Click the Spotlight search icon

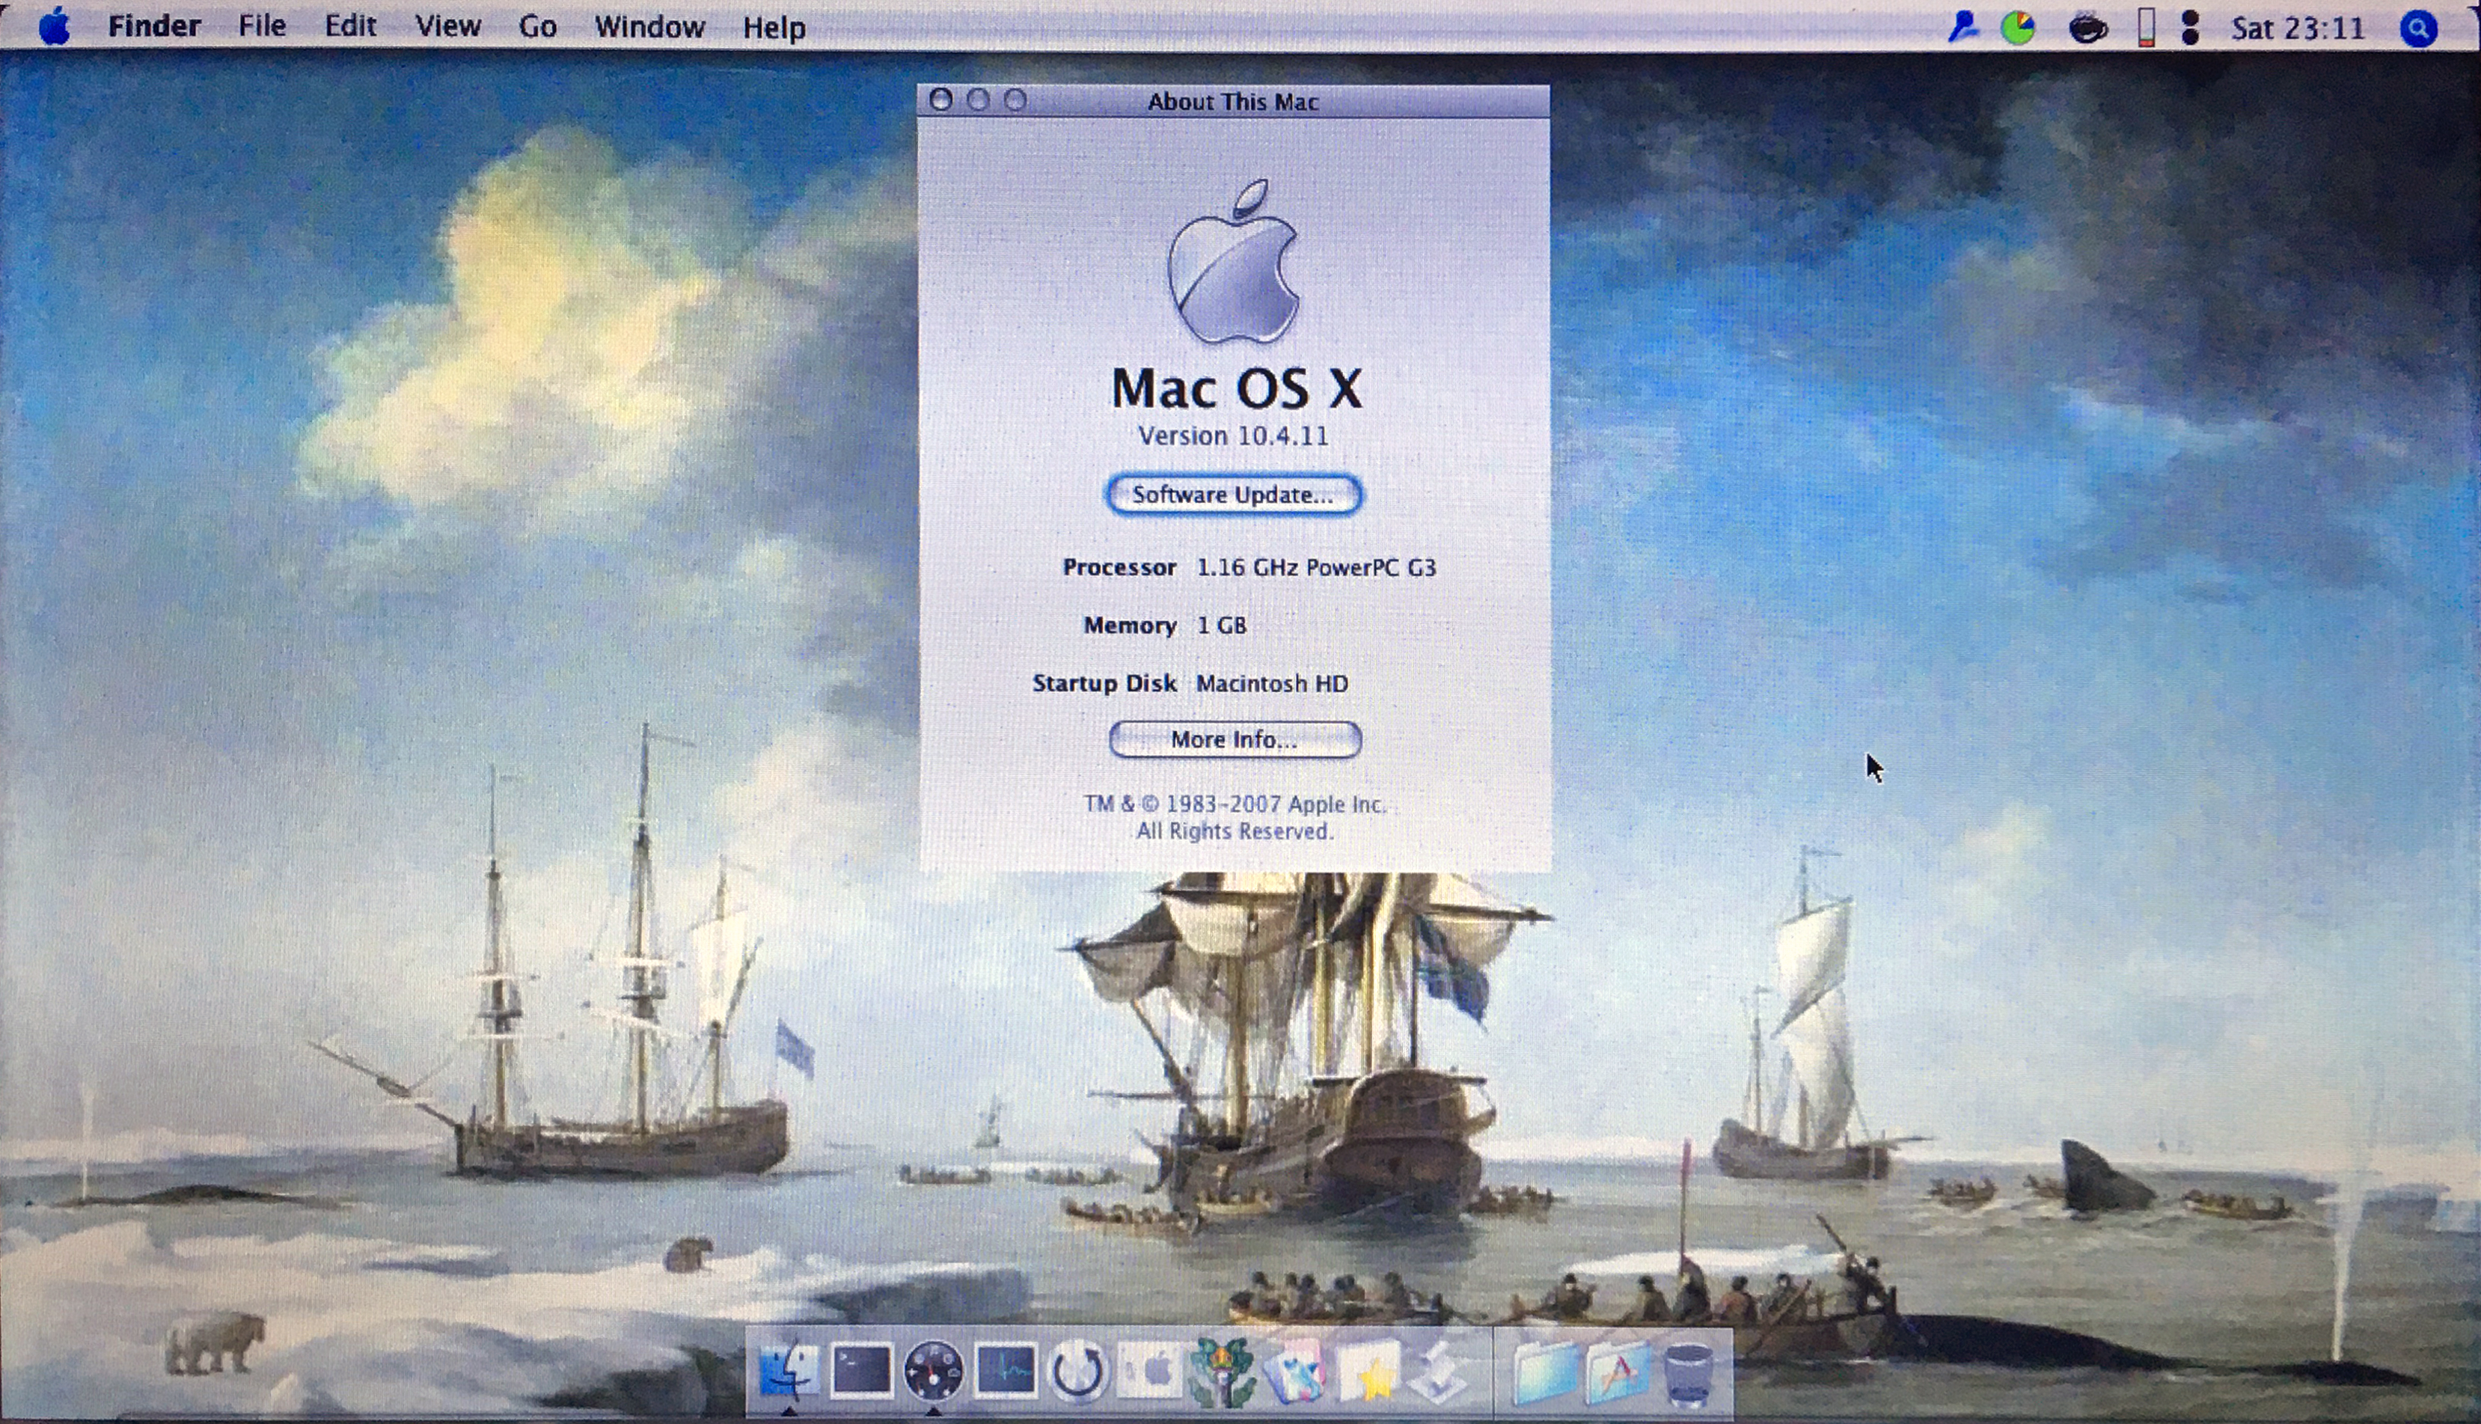2417,28
